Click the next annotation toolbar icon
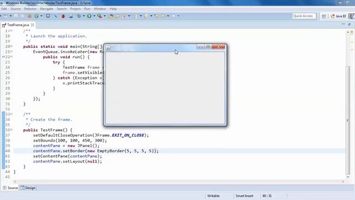Screen dimensions: 355x200 [x=135, y=16]
